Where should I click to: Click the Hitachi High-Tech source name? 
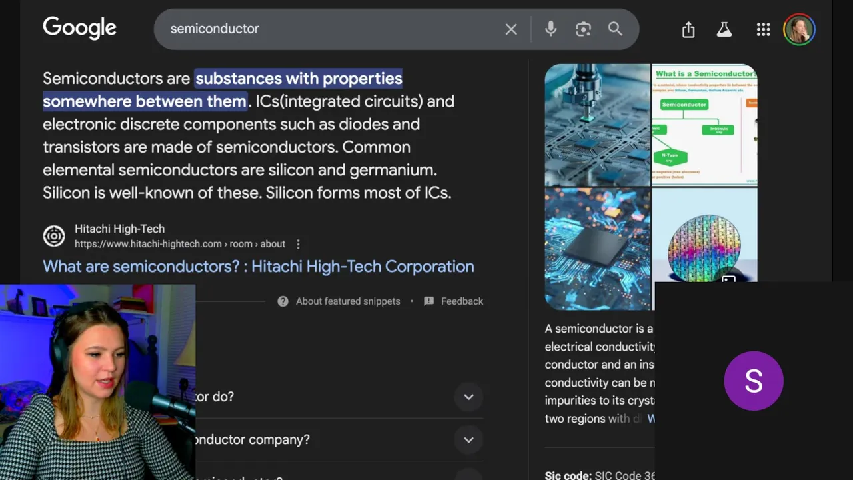119,229
